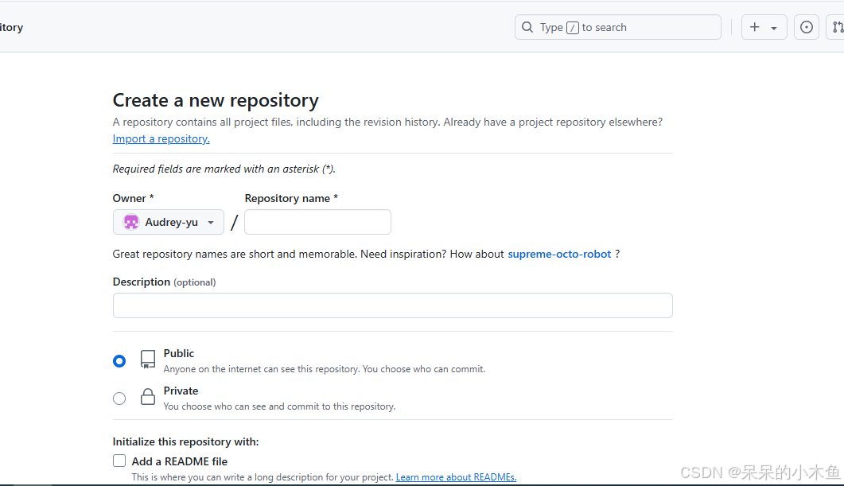Image resolution: width=844 pixels, height=486 pixels.
Task: Focus the Type / to search box
Action: pyautogui.click(x=618, y=27)
